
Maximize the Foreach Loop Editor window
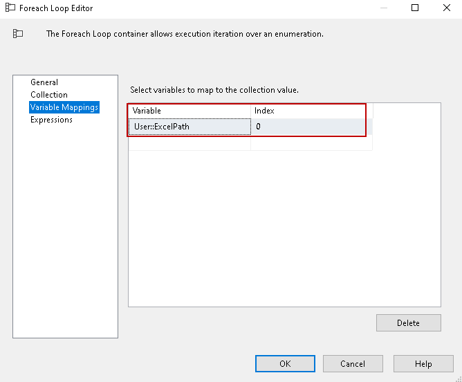(x=415, y=8)
